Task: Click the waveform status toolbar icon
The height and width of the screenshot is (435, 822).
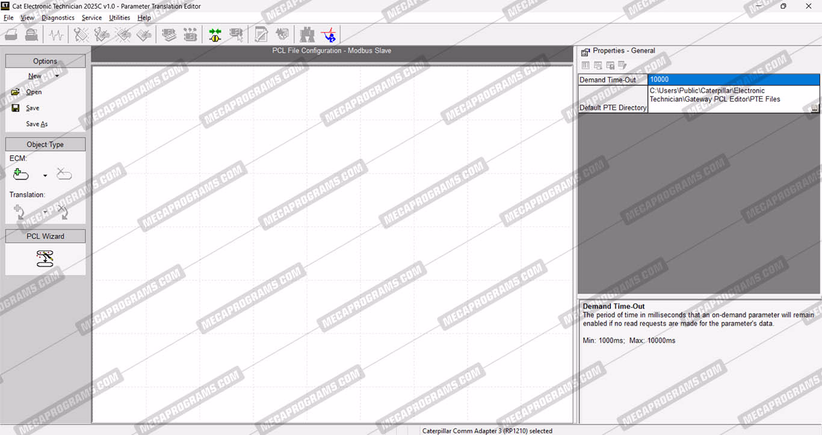Action: tap(57, 35)
